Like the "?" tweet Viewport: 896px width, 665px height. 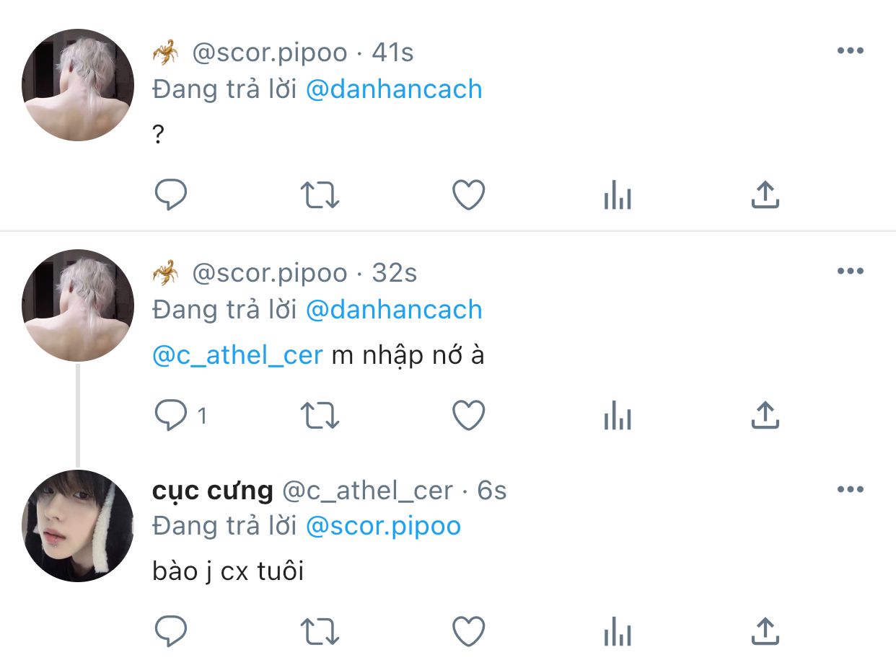pyautogui.click(x=469, y=195)
